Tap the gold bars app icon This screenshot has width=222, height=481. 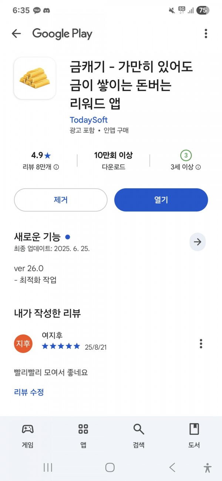click(x=35, y=78)
